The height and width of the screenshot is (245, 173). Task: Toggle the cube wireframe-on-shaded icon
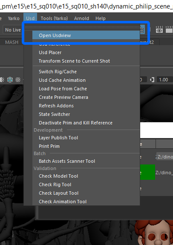pos(10,80)
